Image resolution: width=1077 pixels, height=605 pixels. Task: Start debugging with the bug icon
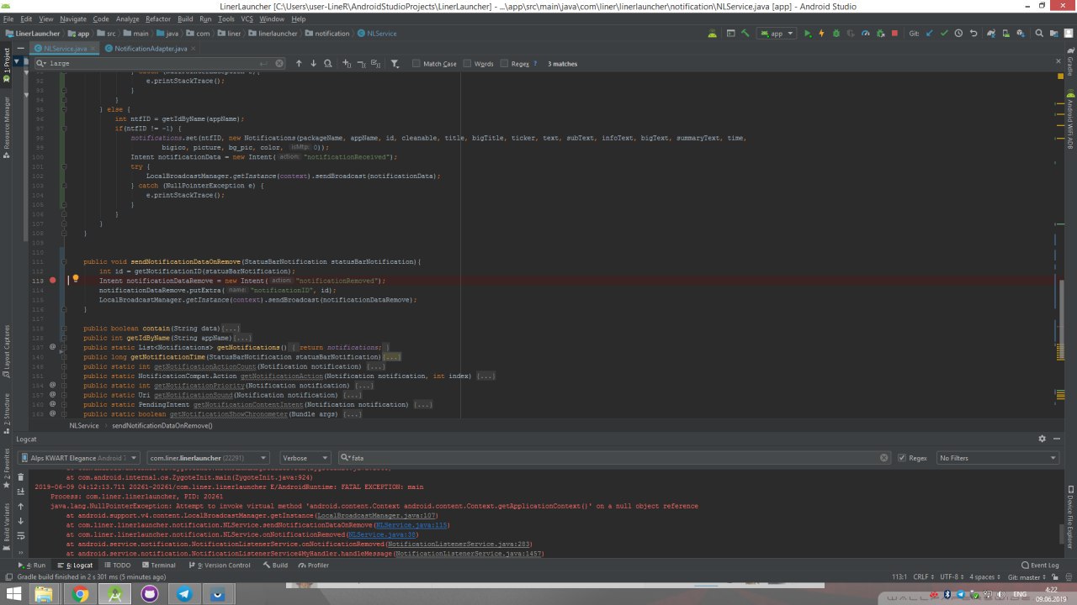pyautogui.click(x=836, y=34)
